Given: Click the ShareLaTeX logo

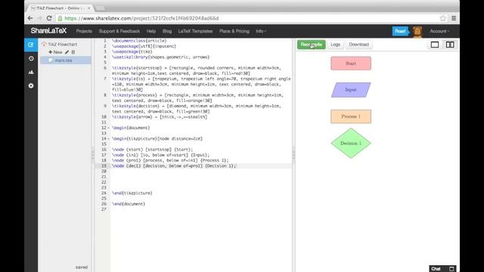Looking at the screenshot, I should [48, 31].
